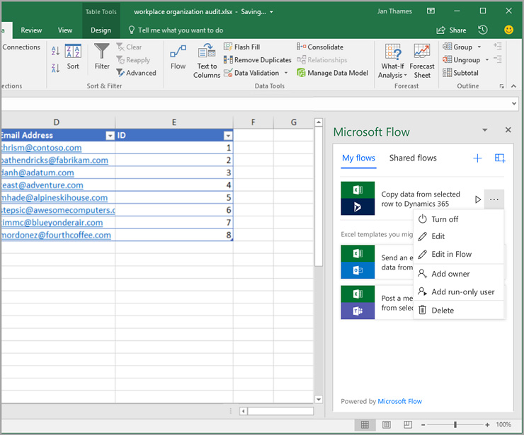Run the Copy data to Dynamics 365 flow
The width and height of the screenshot is (524, 435).
point(478,199)
